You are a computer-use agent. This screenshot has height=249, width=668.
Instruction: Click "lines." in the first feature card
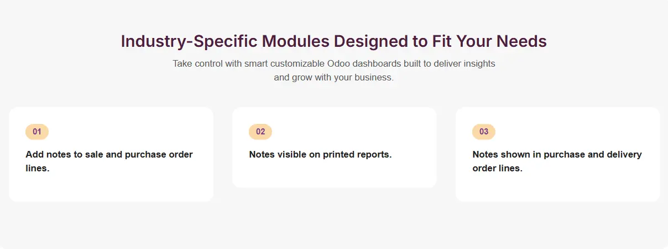coord(38,168)
